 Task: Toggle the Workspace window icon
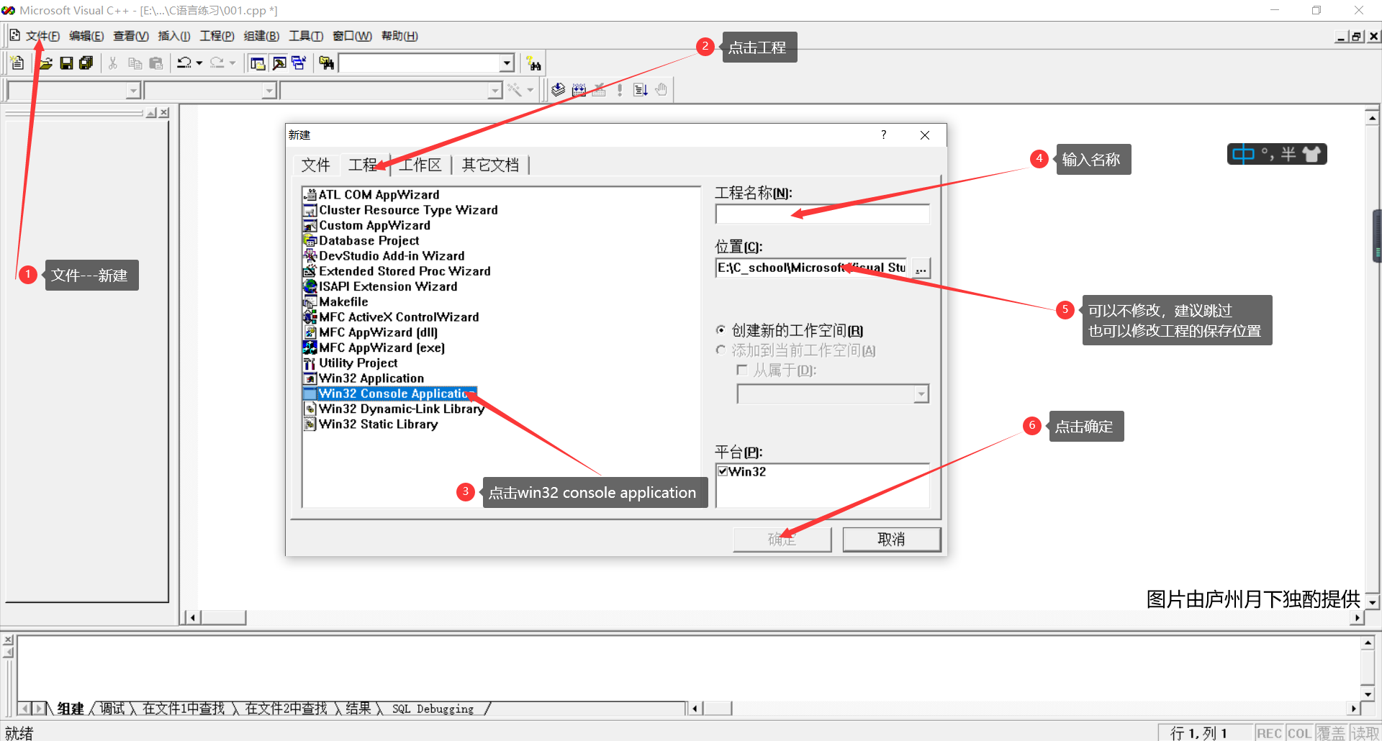point(258,63)
